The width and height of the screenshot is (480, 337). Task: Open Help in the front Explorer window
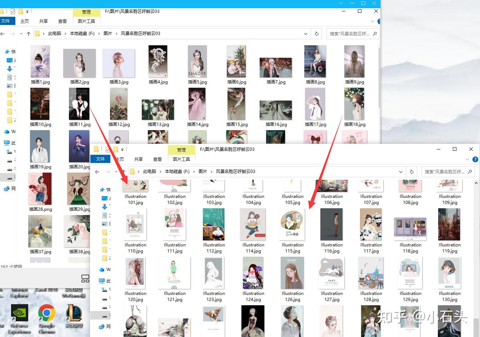click(475, 159)
